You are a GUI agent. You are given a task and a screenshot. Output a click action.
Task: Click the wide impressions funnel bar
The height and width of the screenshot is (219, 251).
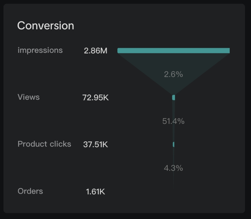coord(174,51)
